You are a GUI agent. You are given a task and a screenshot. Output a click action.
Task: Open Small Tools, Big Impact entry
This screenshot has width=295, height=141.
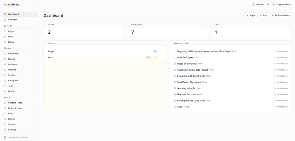[189, 82]
